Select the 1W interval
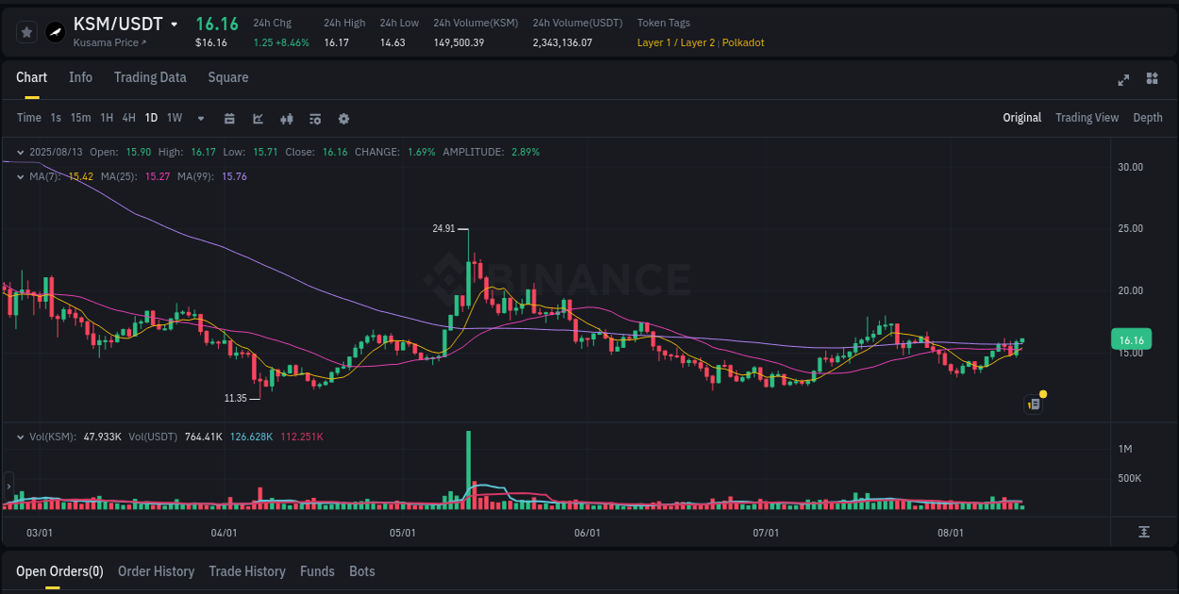 [174, 119]
